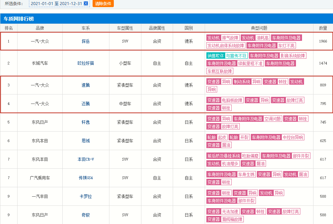333x224 pixels.
Task: Select the 车身附件及电器 车灯不亮 tag
Action: [x=271, y=46]
